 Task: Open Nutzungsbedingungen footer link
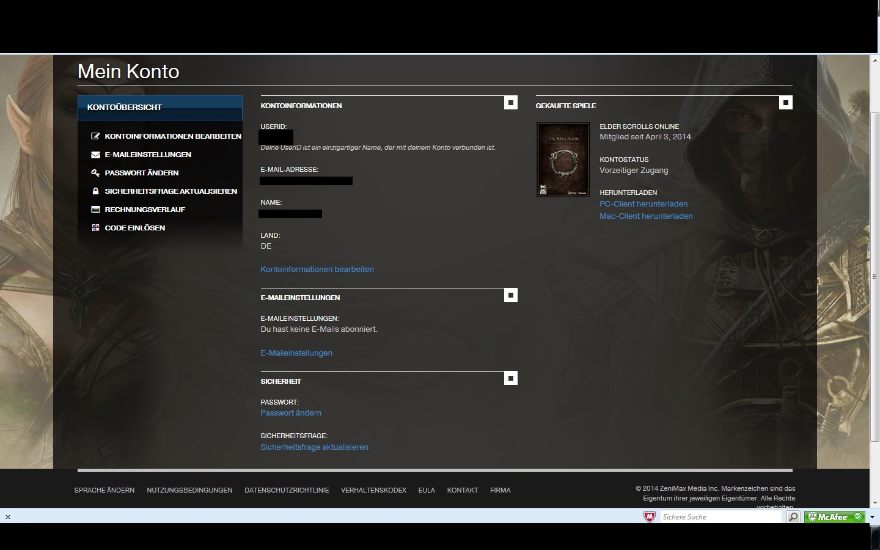click(189, 490)
